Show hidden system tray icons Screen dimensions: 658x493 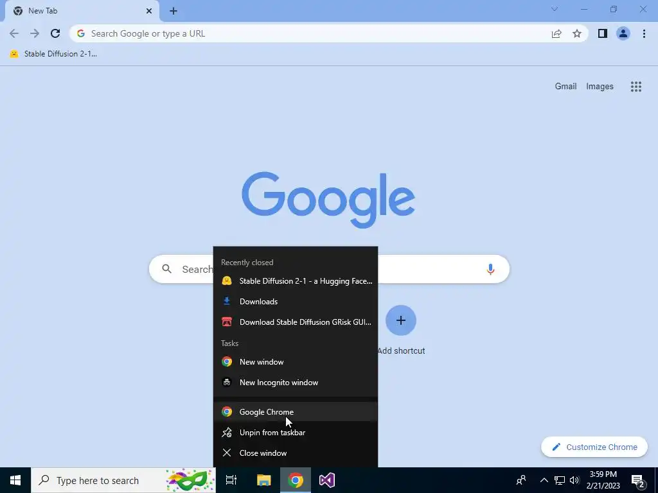(x=544, y=480)
